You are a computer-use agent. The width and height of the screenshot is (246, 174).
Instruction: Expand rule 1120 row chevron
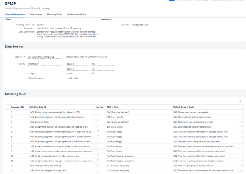[241, 156]
